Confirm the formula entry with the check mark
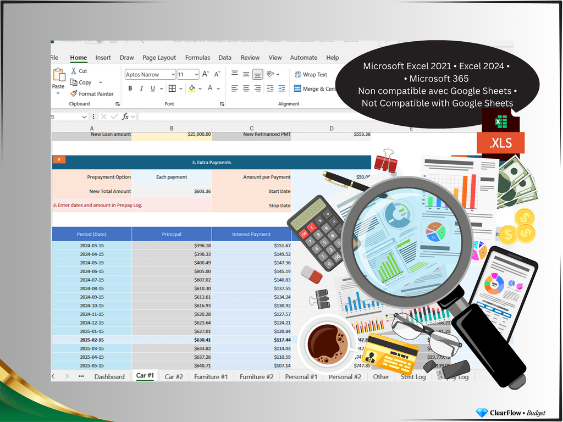563x422 pixels. point(114,116)
